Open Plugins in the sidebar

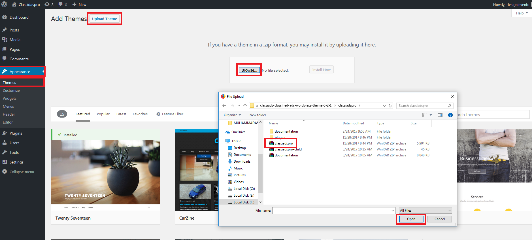click(x=16, y=133)
